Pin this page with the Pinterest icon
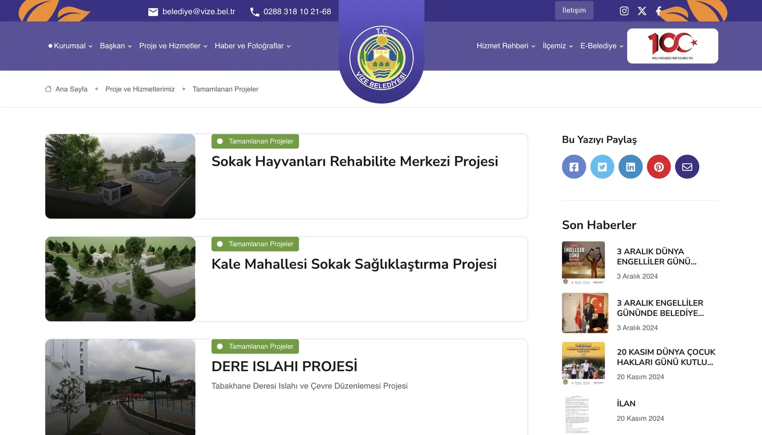 (659, 167)
